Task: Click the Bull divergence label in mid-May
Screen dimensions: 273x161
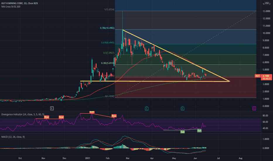Action: tap(182, 132)
